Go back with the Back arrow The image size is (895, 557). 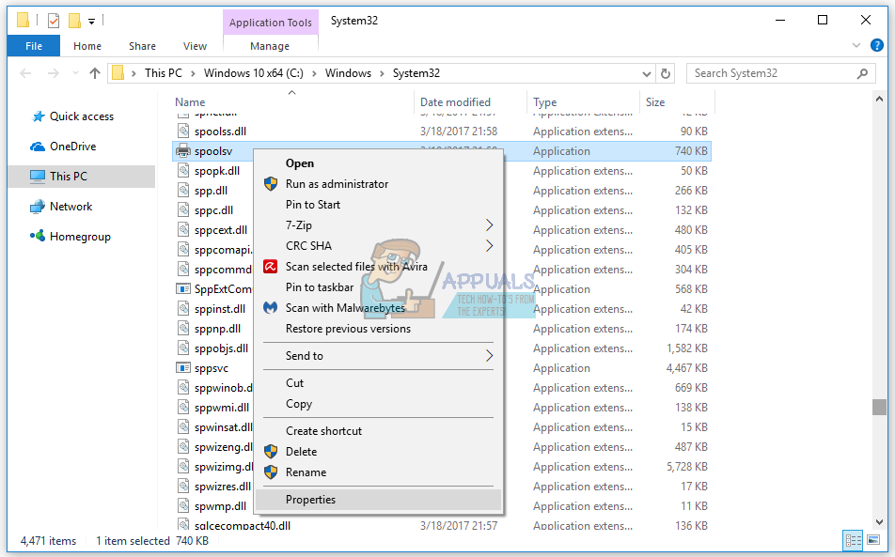point(25,73)
